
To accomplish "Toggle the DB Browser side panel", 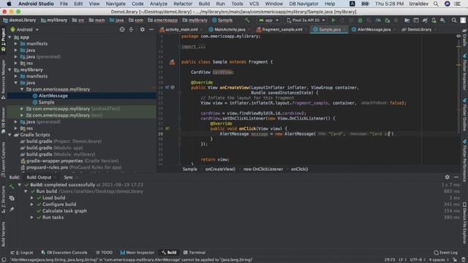I will tap(3, 120).
